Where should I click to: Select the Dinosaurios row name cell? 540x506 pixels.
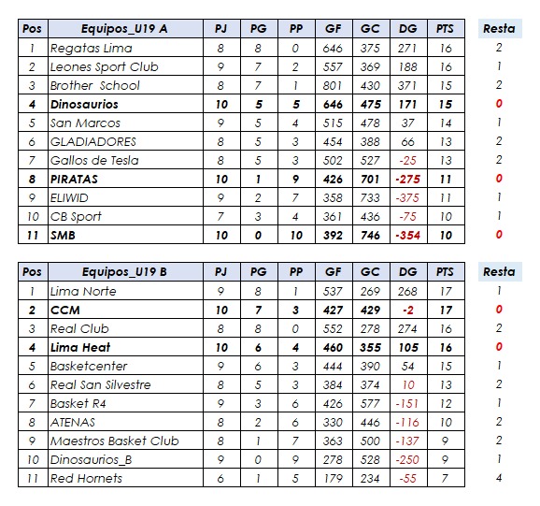click(126, 104)
